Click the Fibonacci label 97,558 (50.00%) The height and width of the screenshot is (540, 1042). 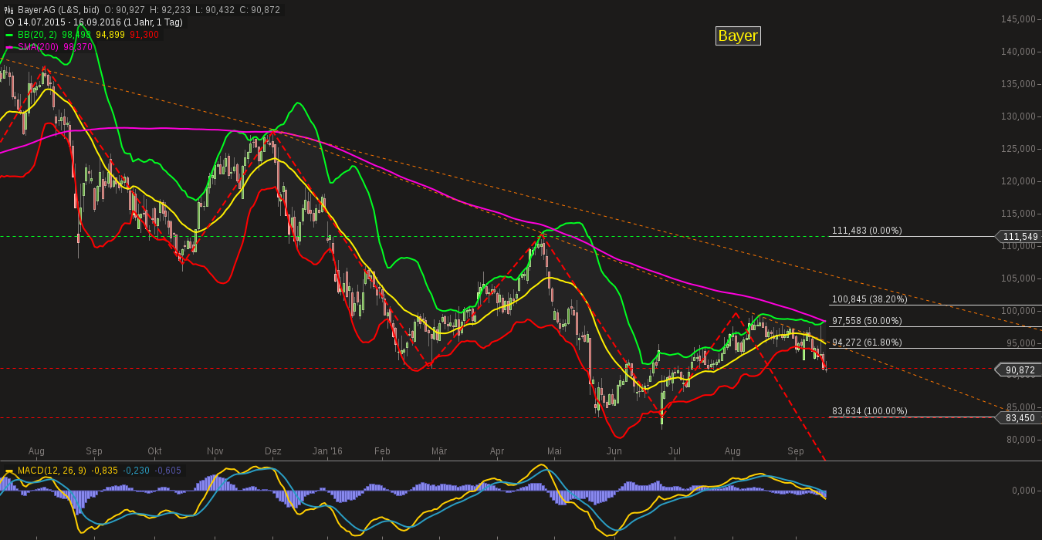click(x=867, y=321)
